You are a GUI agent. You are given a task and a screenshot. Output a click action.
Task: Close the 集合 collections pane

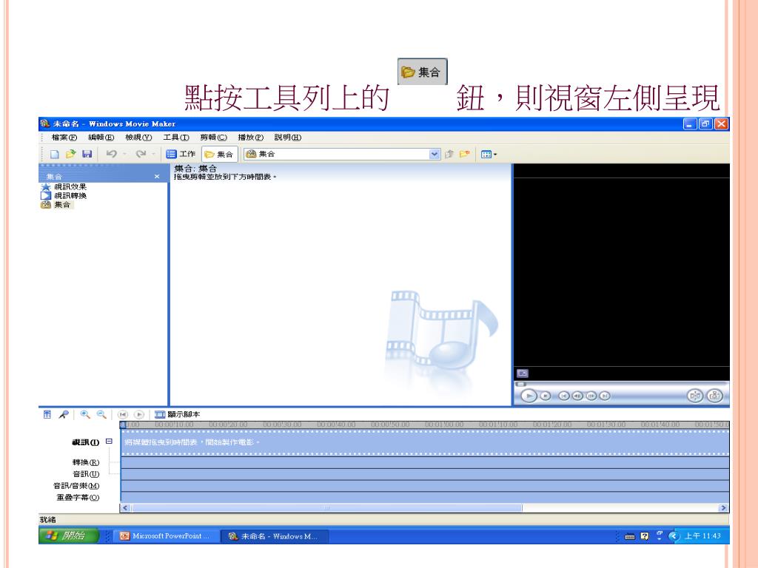pyautogui.click(x=157, y=177)
